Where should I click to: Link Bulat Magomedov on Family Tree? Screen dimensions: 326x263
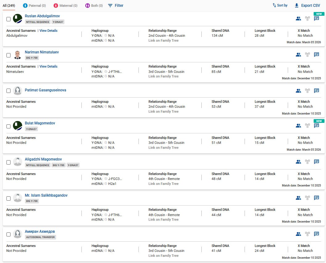(163, 148)
